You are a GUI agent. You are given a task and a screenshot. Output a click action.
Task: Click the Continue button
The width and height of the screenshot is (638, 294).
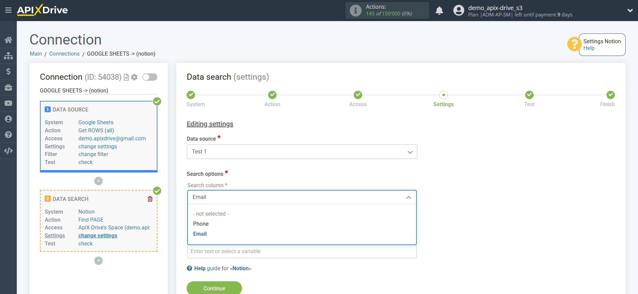coord(214,288)
